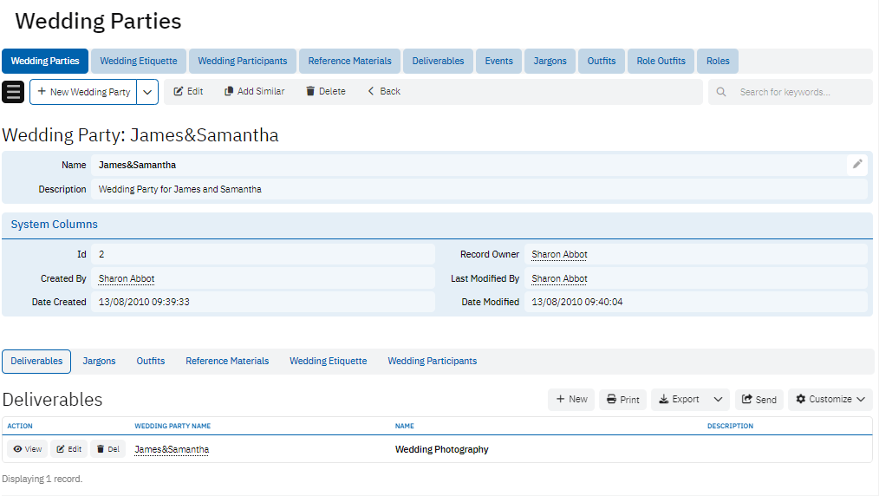This screenshot has height=496, width=879.
Task: Click the Edit toolbar button
Action: click(x=188, y=91)
